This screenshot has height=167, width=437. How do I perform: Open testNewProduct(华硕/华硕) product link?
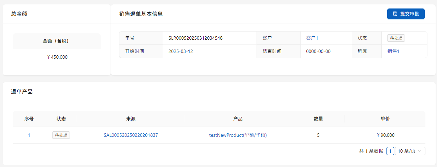238,135
